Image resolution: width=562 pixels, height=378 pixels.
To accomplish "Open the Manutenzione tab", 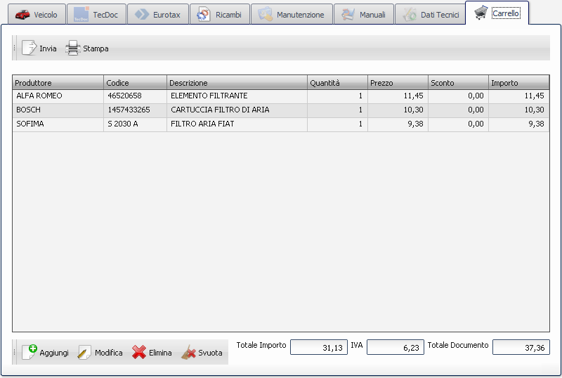I will [x=292, y=14].
